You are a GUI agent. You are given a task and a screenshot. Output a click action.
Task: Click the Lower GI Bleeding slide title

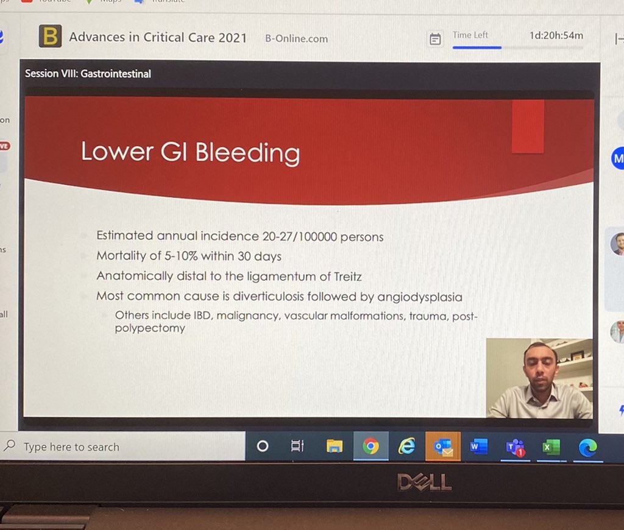click(x=191, y=152)
